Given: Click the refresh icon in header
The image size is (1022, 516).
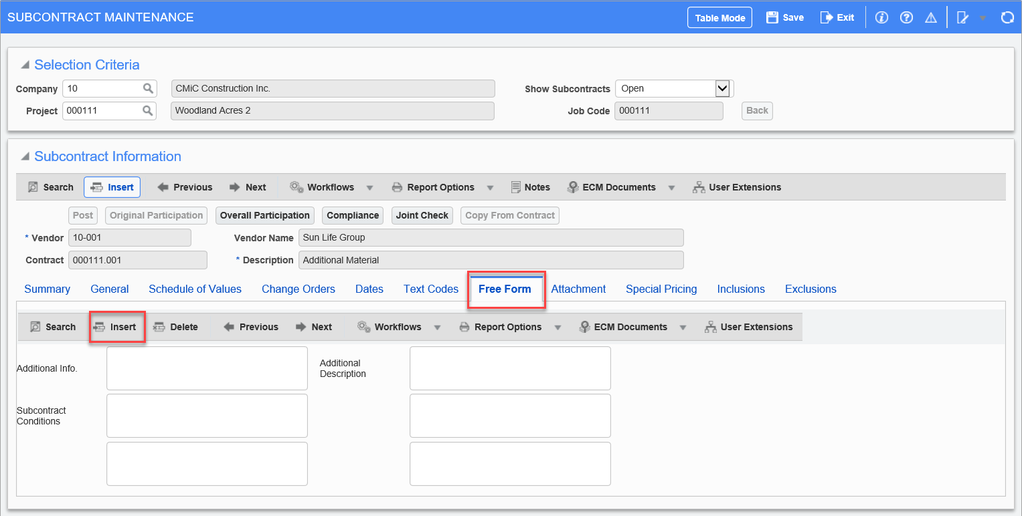Looking at the screenshot, I should (x=1007, y=18).
